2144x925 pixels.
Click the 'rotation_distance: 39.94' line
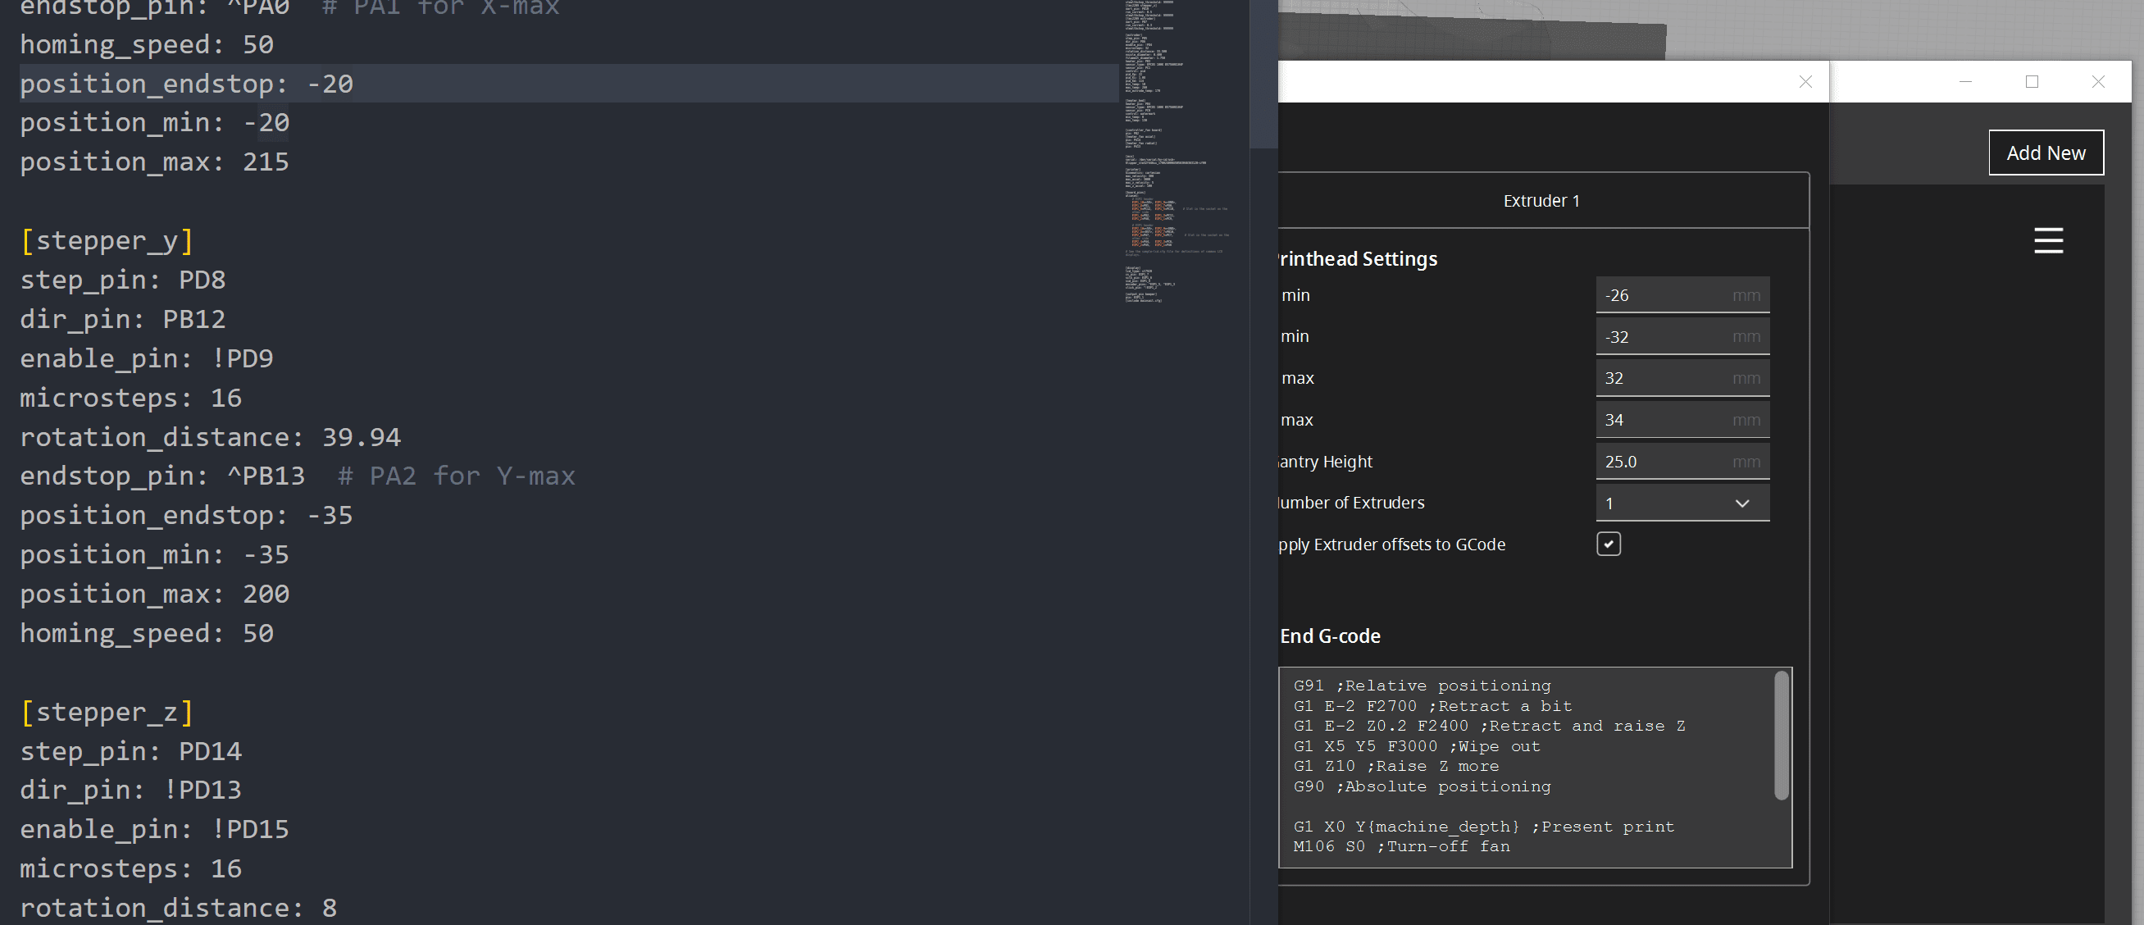coord(211,436)
